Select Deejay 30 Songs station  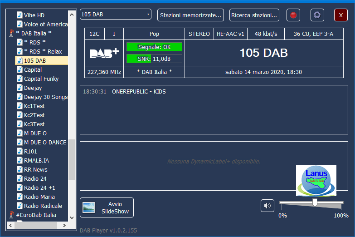(x=46, y=97)
